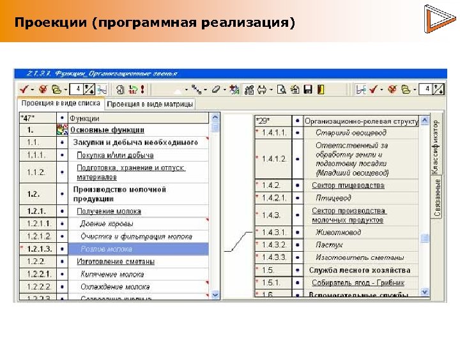Click the print preview magnifier icon
Screen dimensions: 460x345
[282, 89]
